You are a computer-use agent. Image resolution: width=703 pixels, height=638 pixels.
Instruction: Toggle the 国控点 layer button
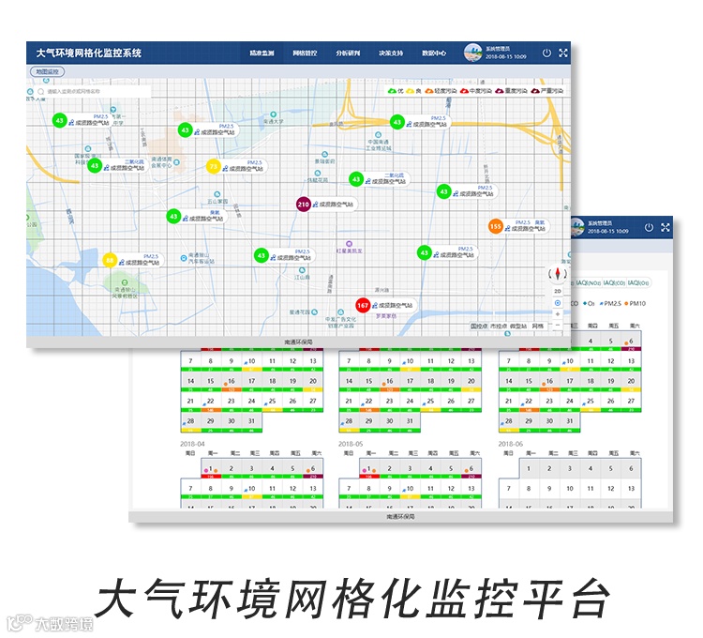(479, 327)
